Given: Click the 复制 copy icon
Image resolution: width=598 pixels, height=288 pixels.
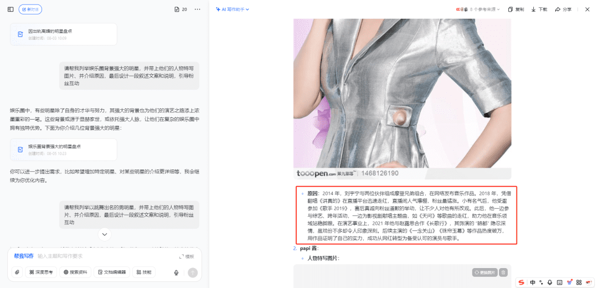Looking at the screenshot, I should coord(516,9).
